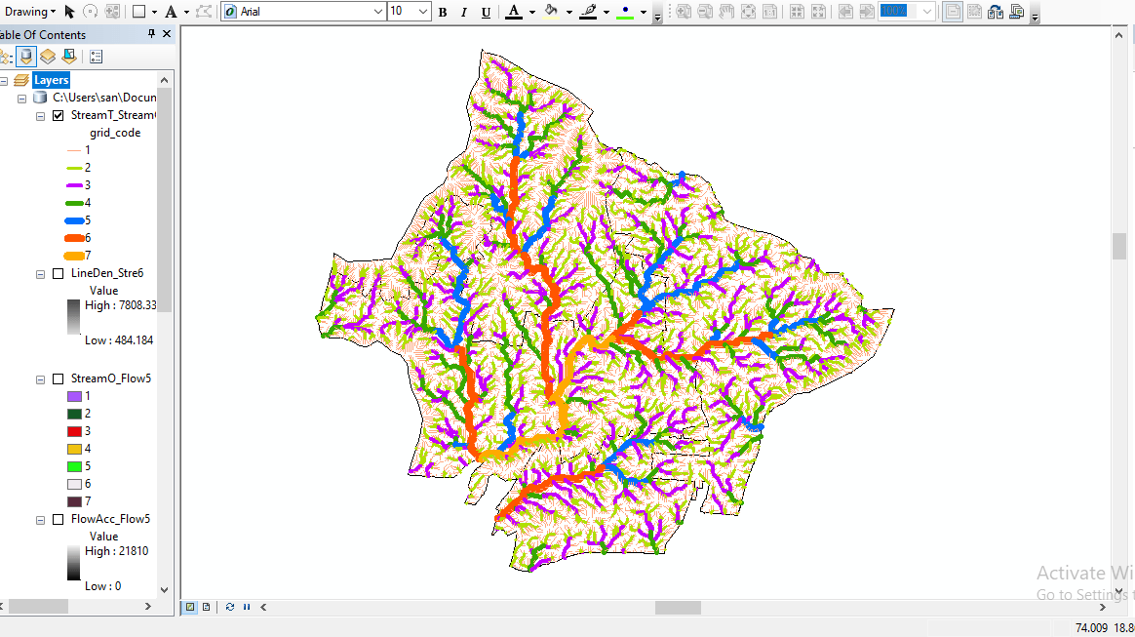
Task: Uncheck the StreamT_Stream layer checkbox
Action: 58,115
